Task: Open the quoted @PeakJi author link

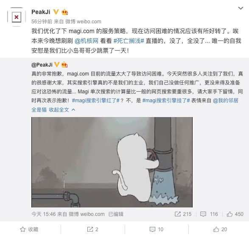Action: [42, 64]
